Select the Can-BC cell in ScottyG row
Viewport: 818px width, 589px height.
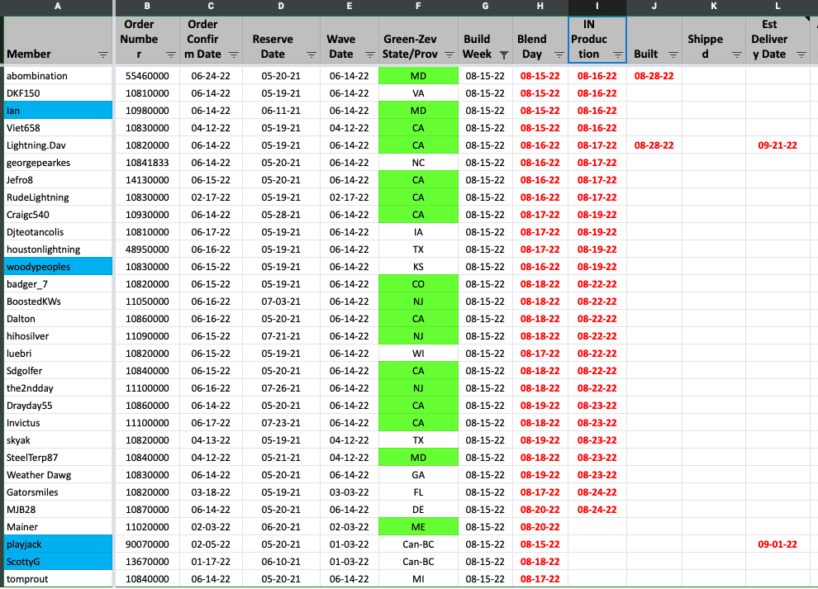[x=418, y=562]
